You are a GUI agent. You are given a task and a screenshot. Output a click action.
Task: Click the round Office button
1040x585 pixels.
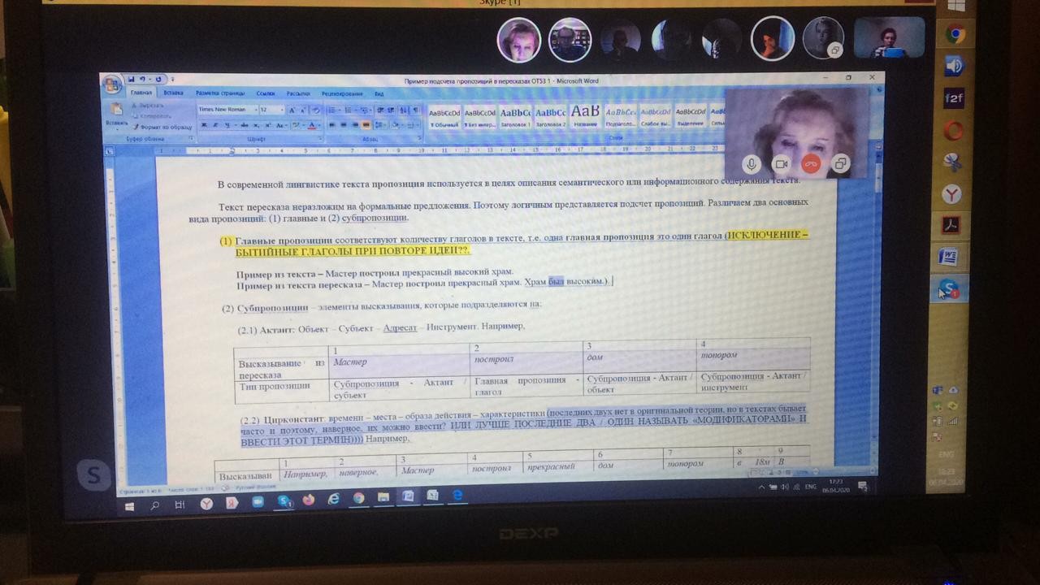pos(111,84)
